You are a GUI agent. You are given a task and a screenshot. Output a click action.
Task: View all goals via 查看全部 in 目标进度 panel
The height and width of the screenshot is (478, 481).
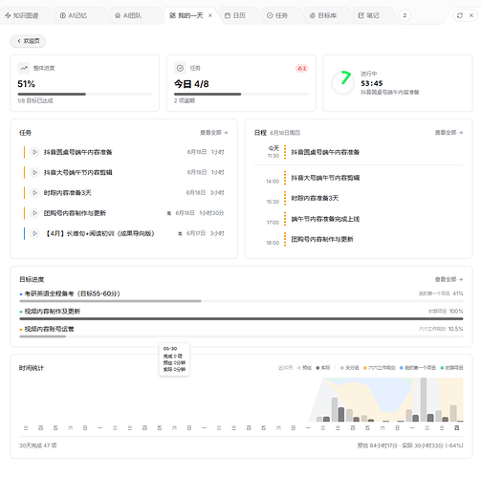448,279
